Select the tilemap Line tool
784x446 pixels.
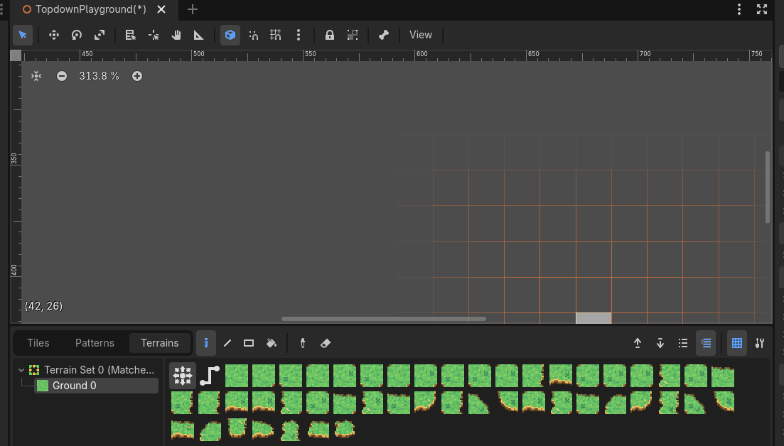pyautogui.click(x=227, y=343)
